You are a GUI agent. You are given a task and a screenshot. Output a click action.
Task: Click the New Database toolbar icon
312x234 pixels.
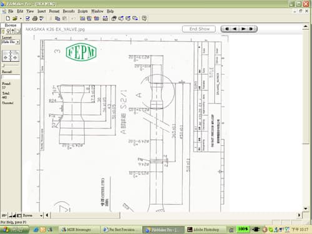coord(8,18)
